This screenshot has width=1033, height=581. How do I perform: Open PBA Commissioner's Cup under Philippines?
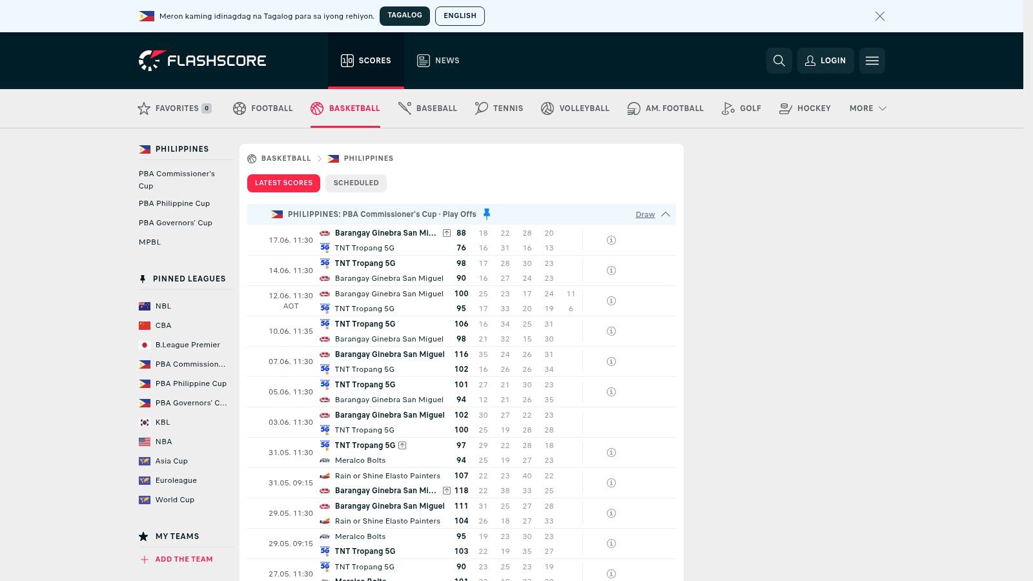coord(177,179)
